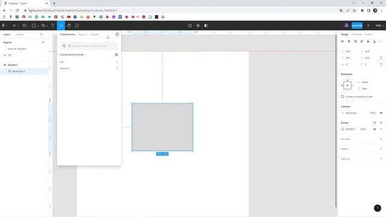
Task: Add an effect with the plus icon
Action: click(x=381, y=149)
